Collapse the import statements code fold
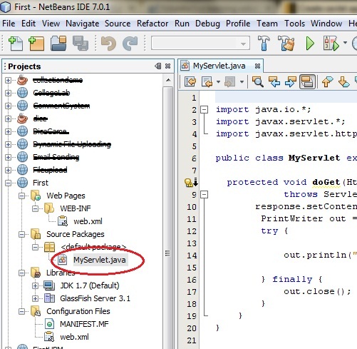 [204, 110]
